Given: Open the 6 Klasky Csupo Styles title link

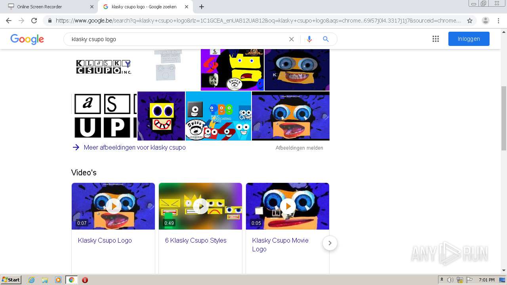Looking at the screenshot, I should click(196, 240).
